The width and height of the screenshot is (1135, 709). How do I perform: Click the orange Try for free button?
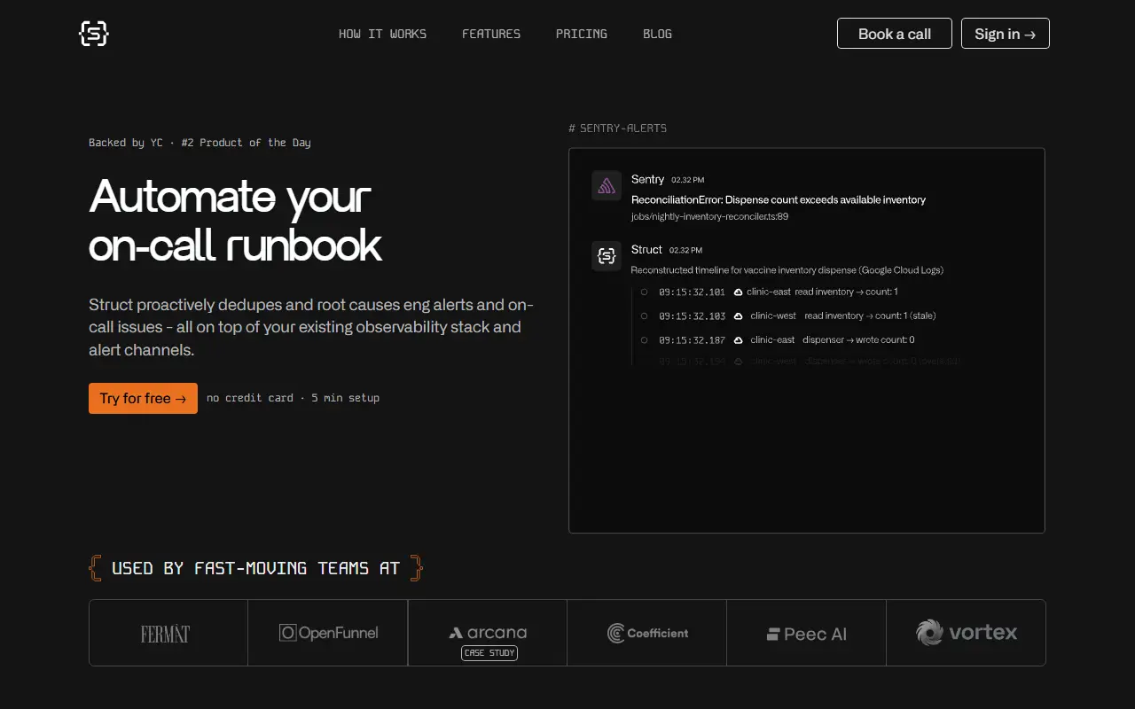(x=143, y=399)
